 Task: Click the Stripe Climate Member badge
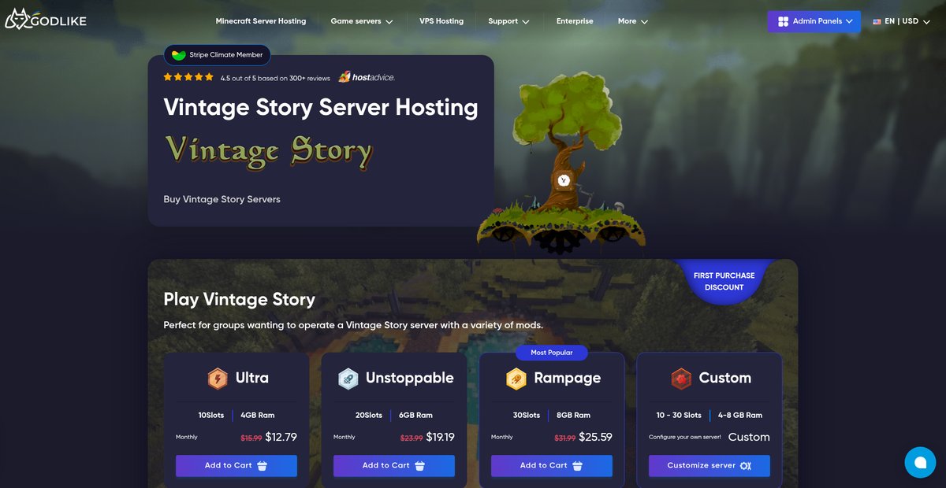pos(218,55)
